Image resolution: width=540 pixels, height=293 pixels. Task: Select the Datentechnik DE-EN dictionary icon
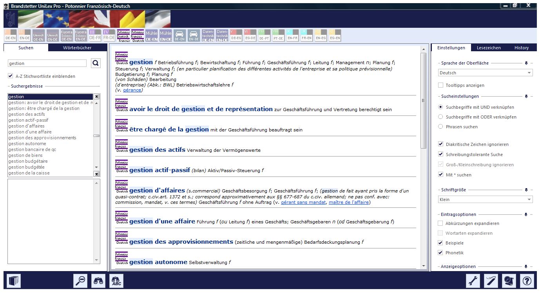(208, 36)
